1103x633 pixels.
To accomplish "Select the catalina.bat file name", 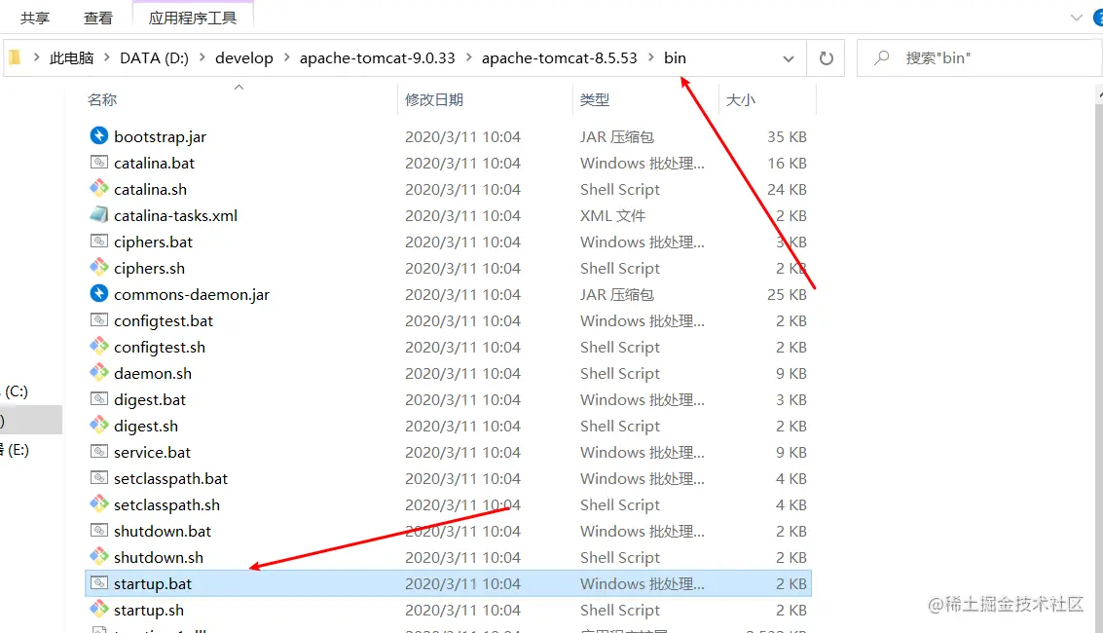I will (x=154, y=164).
